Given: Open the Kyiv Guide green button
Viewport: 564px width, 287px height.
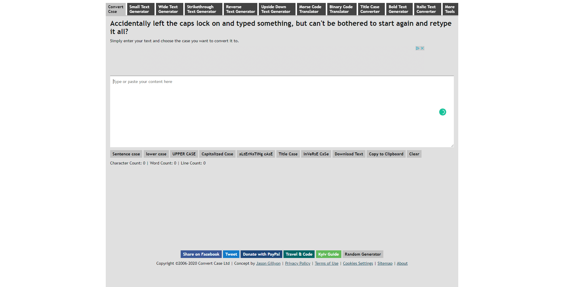Looking at the screenshot, I should tap(328, 254).
